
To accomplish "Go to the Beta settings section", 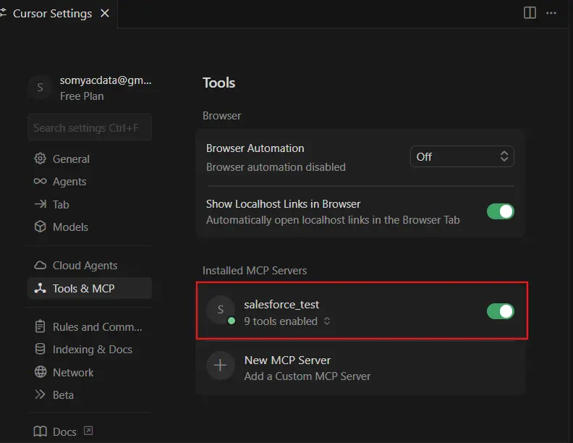I will (63, 395).
